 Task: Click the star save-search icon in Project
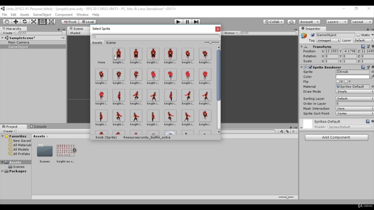tap(293, 132)
